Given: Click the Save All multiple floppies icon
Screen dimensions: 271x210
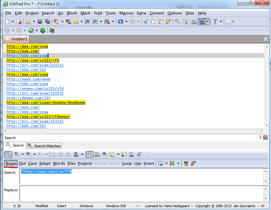Looking at the screenshot, I should pyautogui.click(x=48, y=22).
